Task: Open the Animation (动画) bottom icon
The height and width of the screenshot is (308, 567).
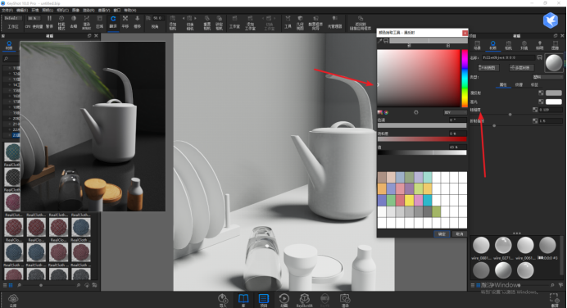Action: [x=283, y=300]
